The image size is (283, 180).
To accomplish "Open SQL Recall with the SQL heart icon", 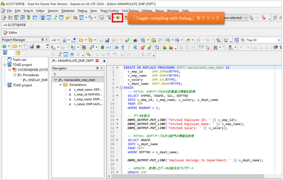I will pos(29,18).
